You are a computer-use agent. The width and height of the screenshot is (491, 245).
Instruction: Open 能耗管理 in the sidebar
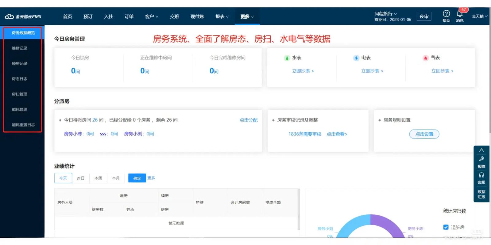point(20,109)
